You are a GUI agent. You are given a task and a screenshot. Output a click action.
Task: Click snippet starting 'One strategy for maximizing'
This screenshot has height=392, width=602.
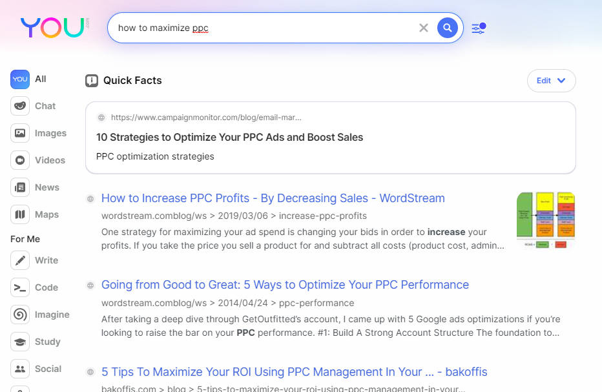tap(302, 239)
